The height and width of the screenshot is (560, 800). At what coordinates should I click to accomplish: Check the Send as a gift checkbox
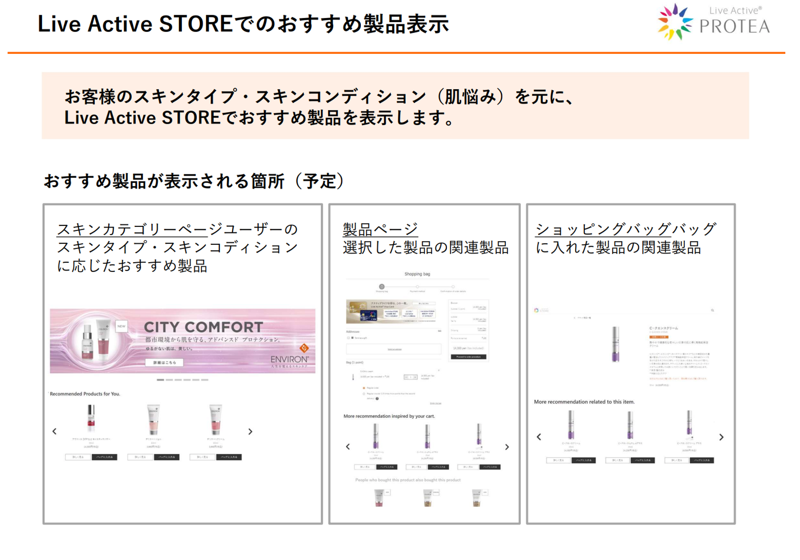click(348, 338)
